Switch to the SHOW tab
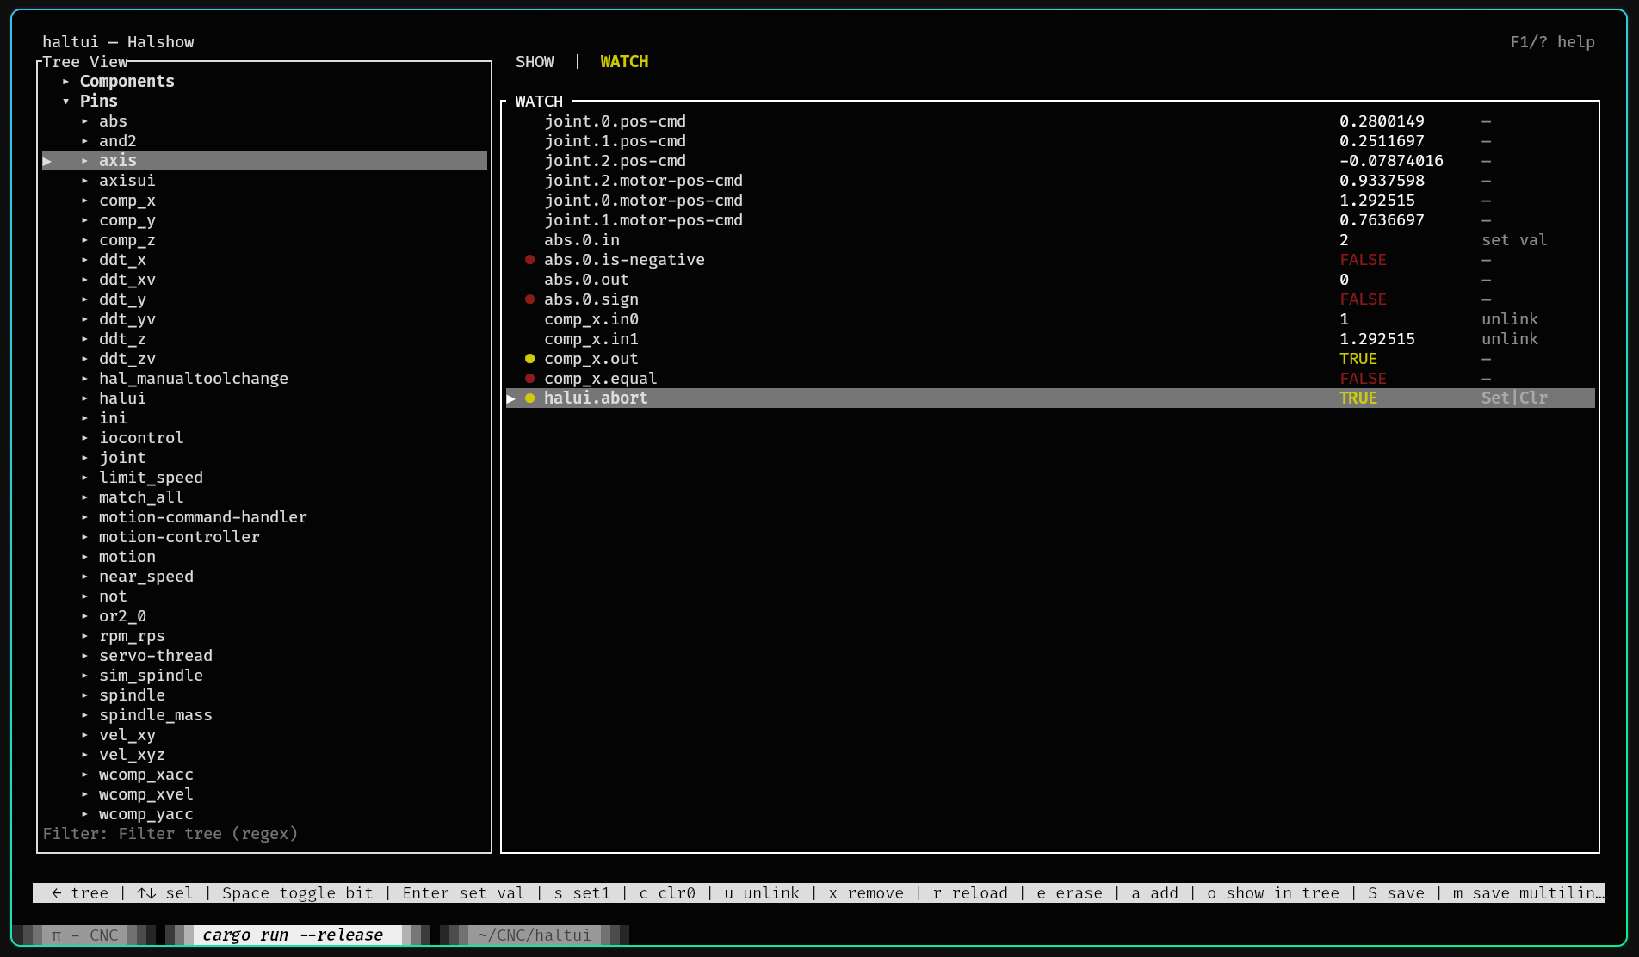Screen dimensions: 1639x957 pyautogui.click(x=535, y=62)
